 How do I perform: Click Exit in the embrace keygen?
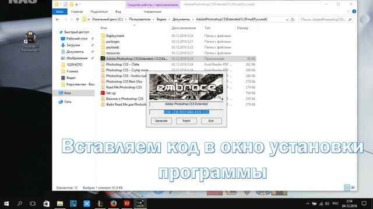tap(211, 121)
